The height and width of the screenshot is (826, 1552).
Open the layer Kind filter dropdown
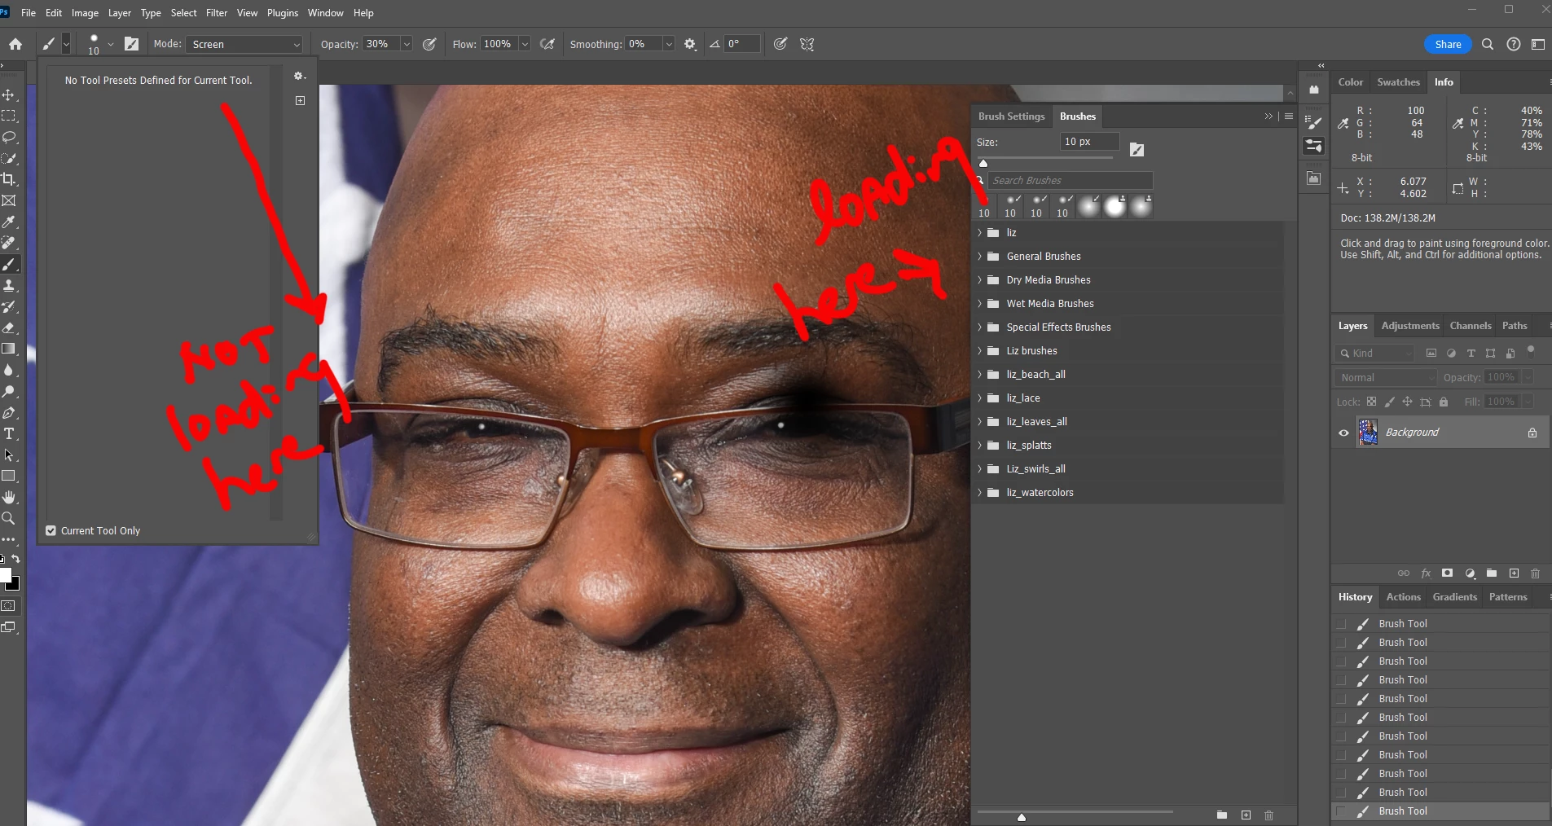1376,353
